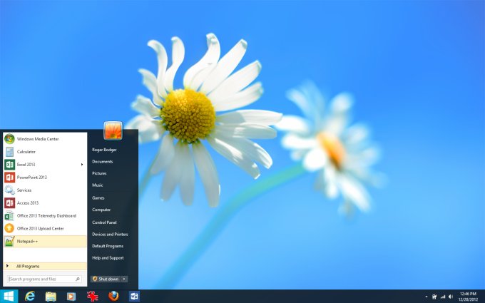Click the Search programs and files field
Image resolution: width=485 pixels, height=303 pixels.
[44, 279]
